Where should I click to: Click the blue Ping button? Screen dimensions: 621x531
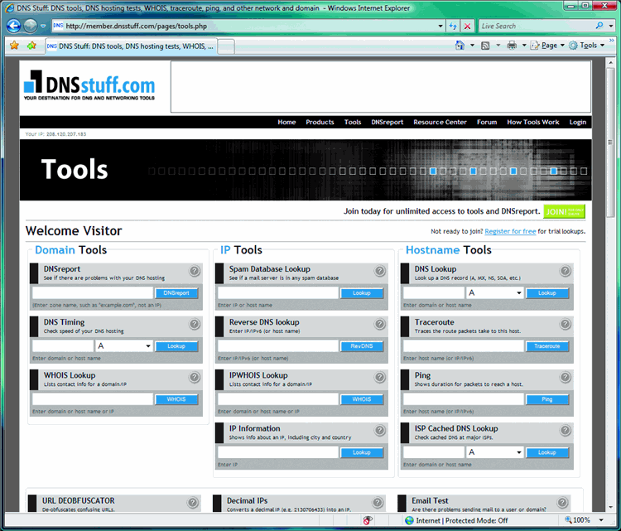547,399
